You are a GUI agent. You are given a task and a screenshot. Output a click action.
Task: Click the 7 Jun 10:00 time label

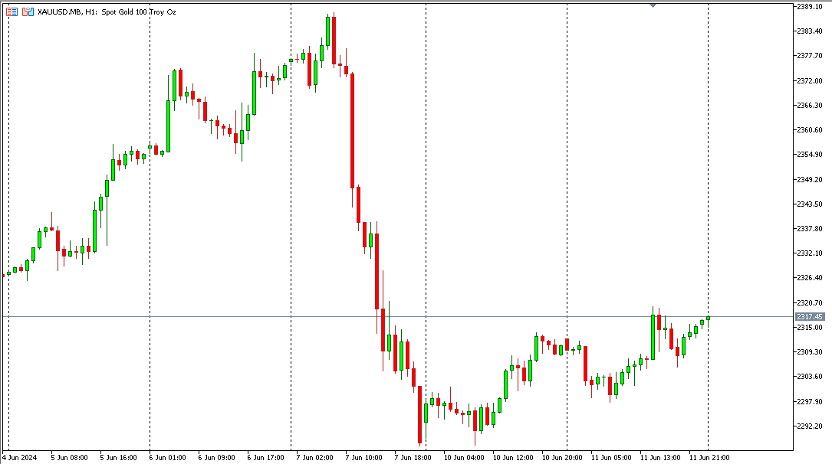pos(363,458)
